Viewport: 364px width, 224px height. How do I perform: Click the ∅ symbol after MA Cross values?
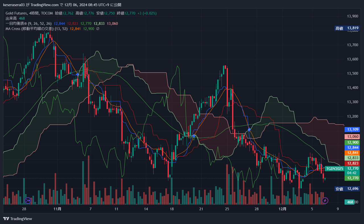(98, 29)
